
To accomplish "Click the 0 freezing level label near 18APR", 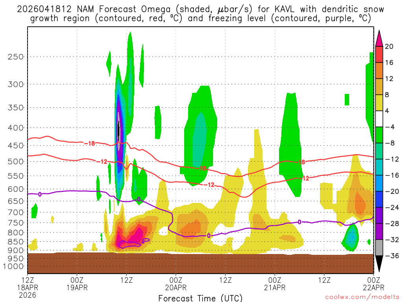I will coord(40,194).
